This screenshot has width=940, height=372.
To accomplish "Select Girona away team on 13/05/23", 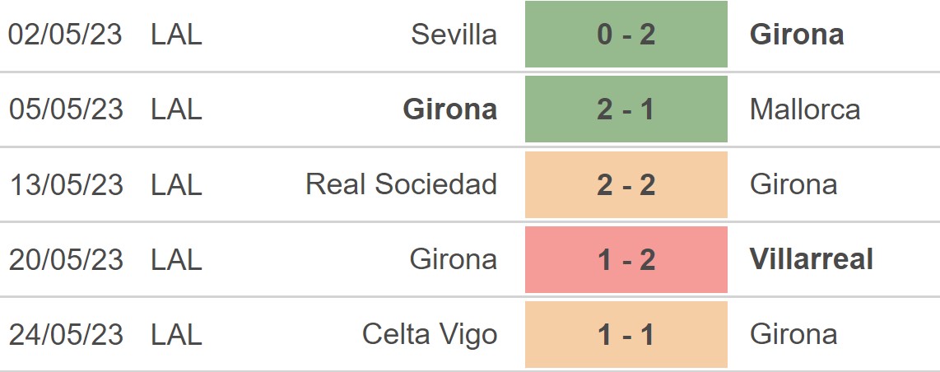I will point(793,184).
